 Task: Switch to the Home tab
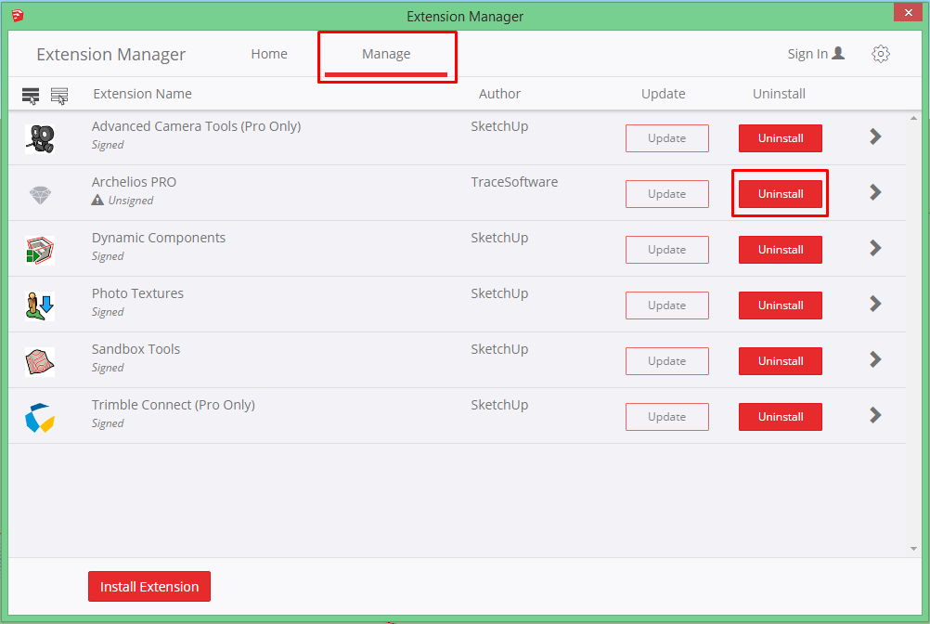(x=268, y=54)
